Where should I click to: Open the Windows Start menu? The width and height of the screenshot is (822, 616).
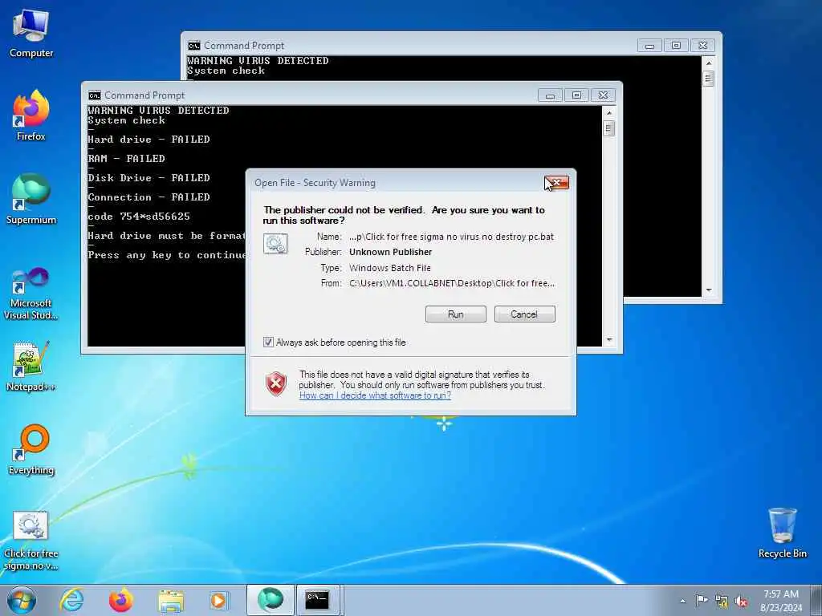pos(22,600)
